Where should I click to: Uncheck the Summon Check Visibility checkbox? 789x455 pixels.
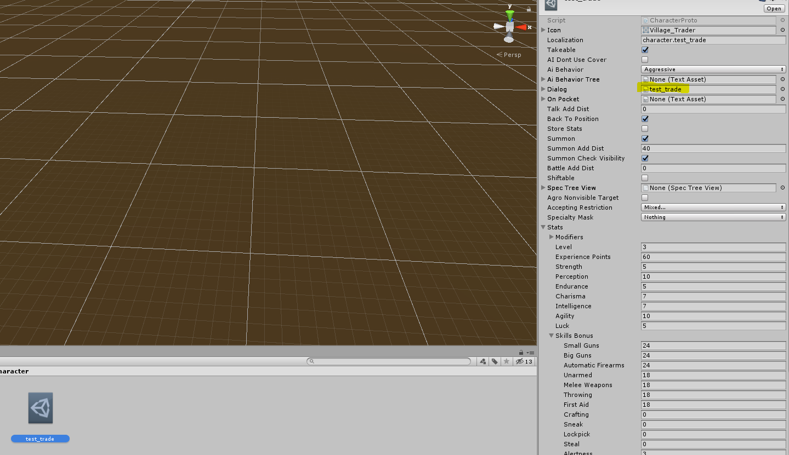(x=645, y=158)
